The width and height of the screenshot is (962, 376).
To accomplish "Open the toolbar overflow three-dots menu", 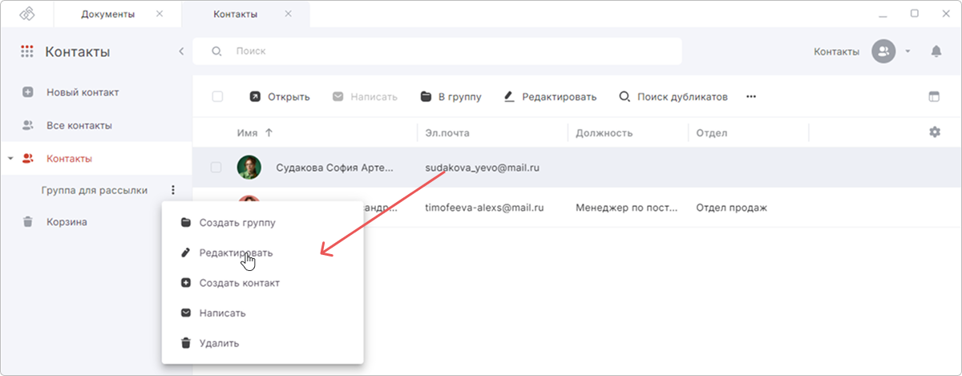I will pos(751,97).
